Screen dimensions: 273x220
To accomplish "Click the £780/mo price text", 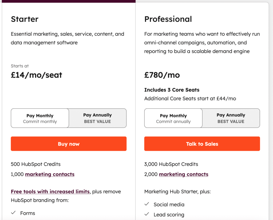I will click(162, 75).
